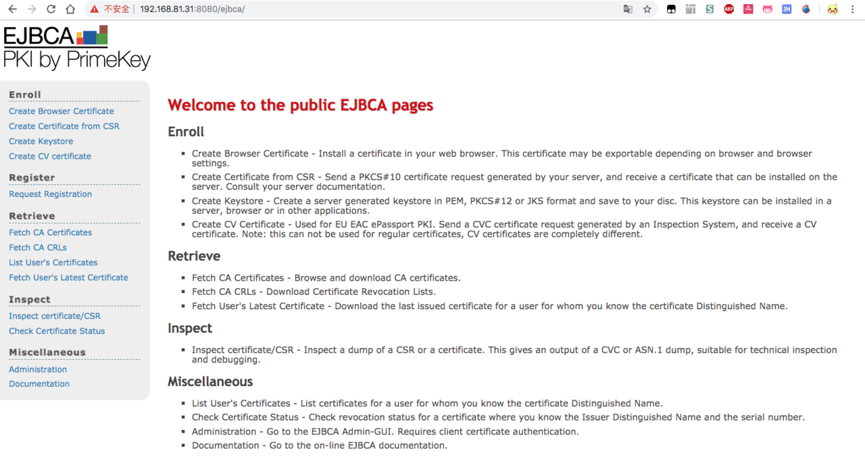The image size is (865, 463).
Task: Open the Adblock Plus extension
Action: tap(728, 9)
